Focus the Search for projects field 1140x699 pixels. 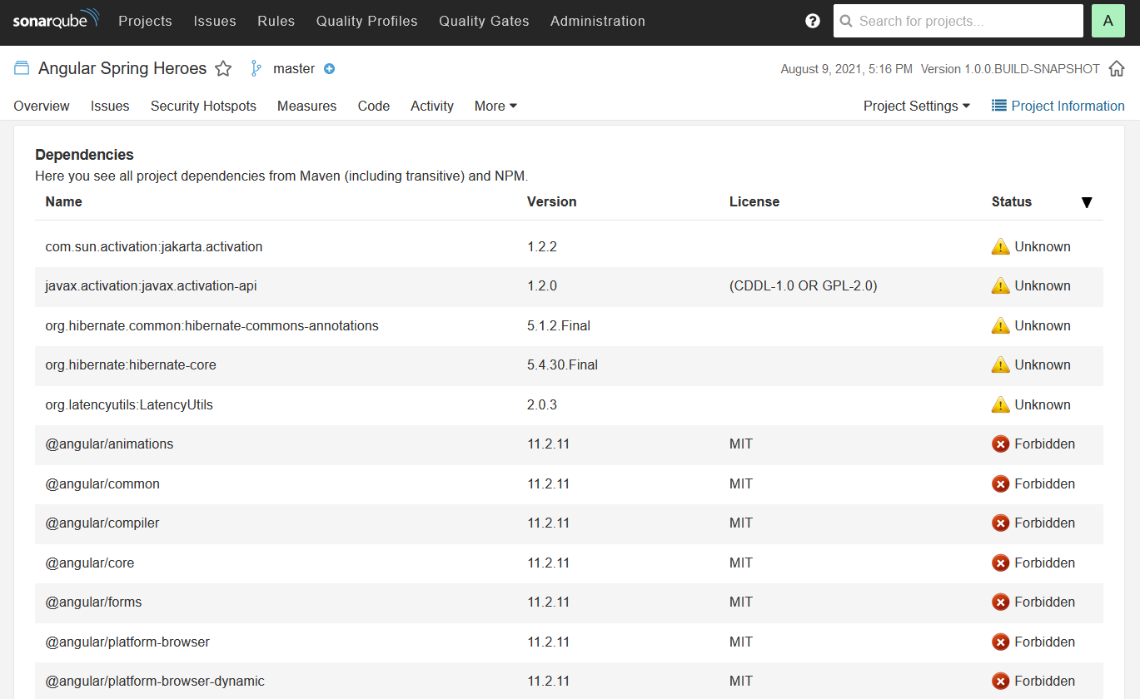958,21
